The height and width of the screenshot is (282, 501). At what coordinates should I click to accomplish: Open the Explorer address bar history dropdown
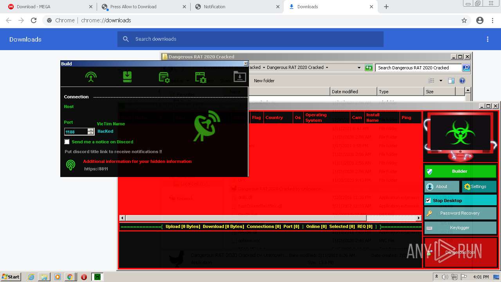coord(359,67)
